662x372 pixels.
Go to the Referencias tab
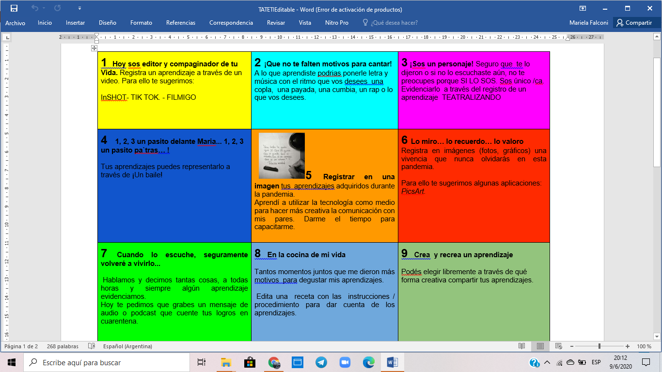[x=181, y=23]
